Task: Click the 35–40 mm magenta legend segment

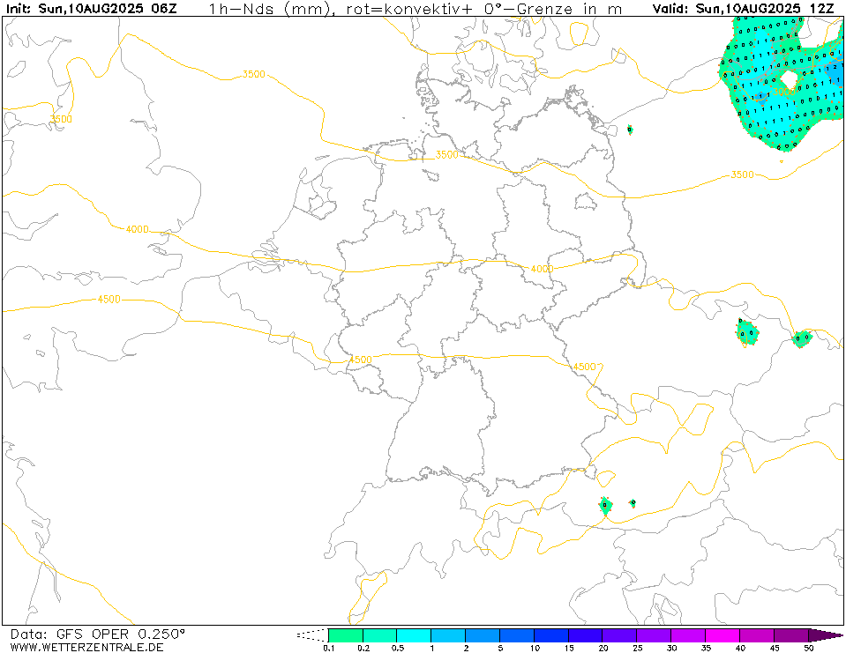Action: (x=722, y=635)
